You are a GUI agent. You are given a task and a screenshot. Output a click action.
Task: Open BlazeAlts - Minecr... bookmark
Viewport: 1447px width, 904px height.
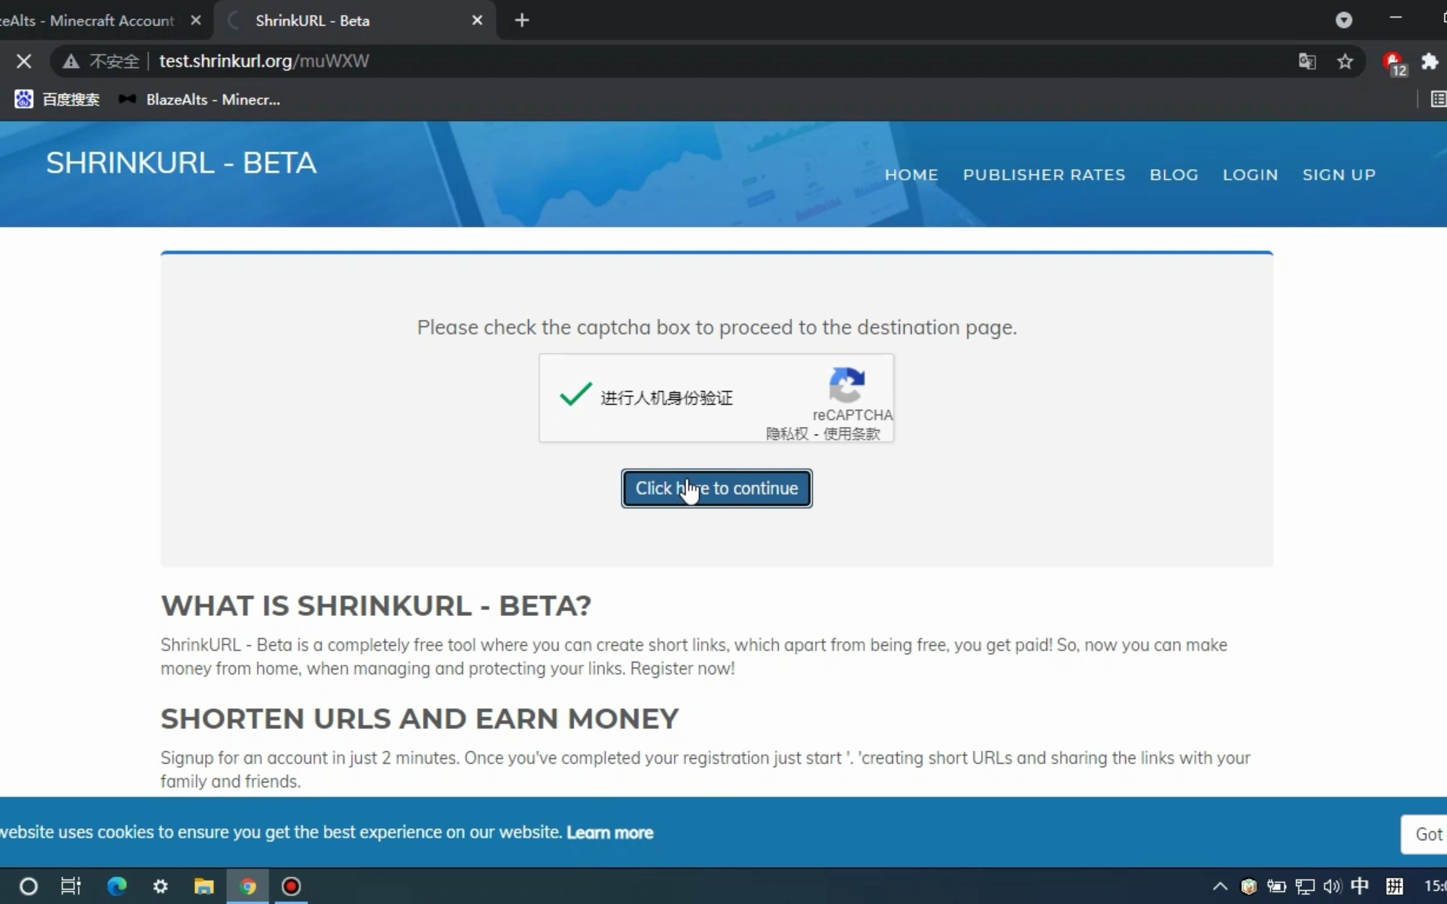pyautogui.click(x=199, y=99)
